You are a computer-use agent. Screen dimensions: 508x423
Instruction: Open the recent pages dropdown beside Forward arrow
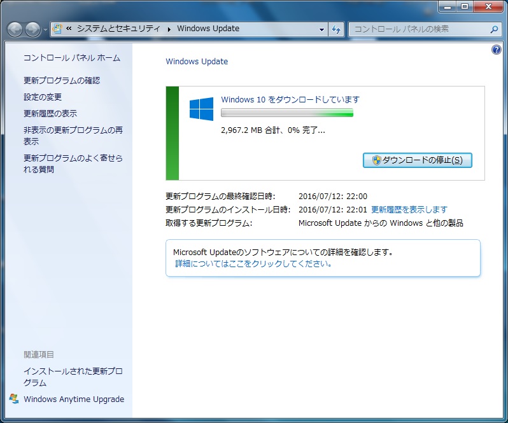45,30
